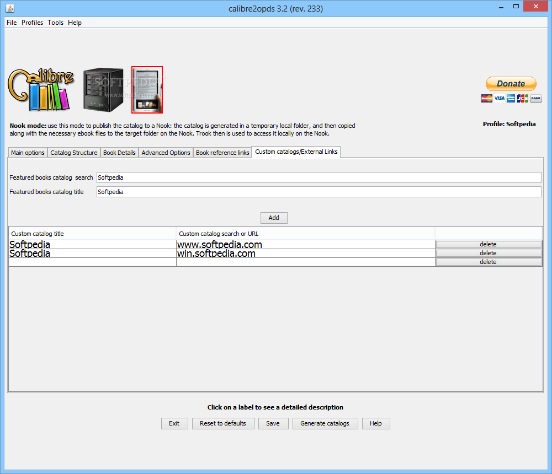Click the Java application icon in title bar
552x474 pixels.
pyautogui.click(x=10, y=8)
